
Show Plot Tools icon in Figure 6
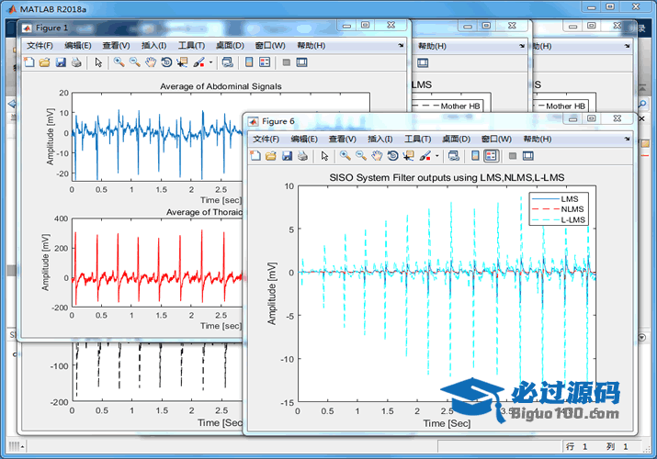tap(528, 156)
